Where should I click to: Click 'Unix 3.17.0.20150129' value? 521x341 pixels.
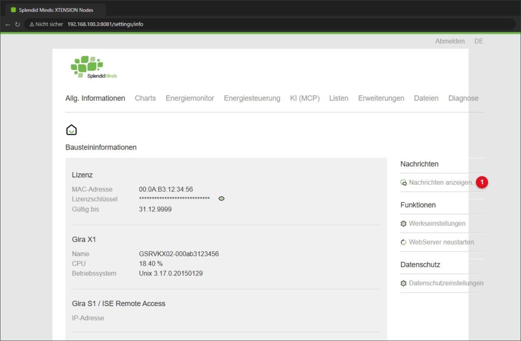coord(171,273)
